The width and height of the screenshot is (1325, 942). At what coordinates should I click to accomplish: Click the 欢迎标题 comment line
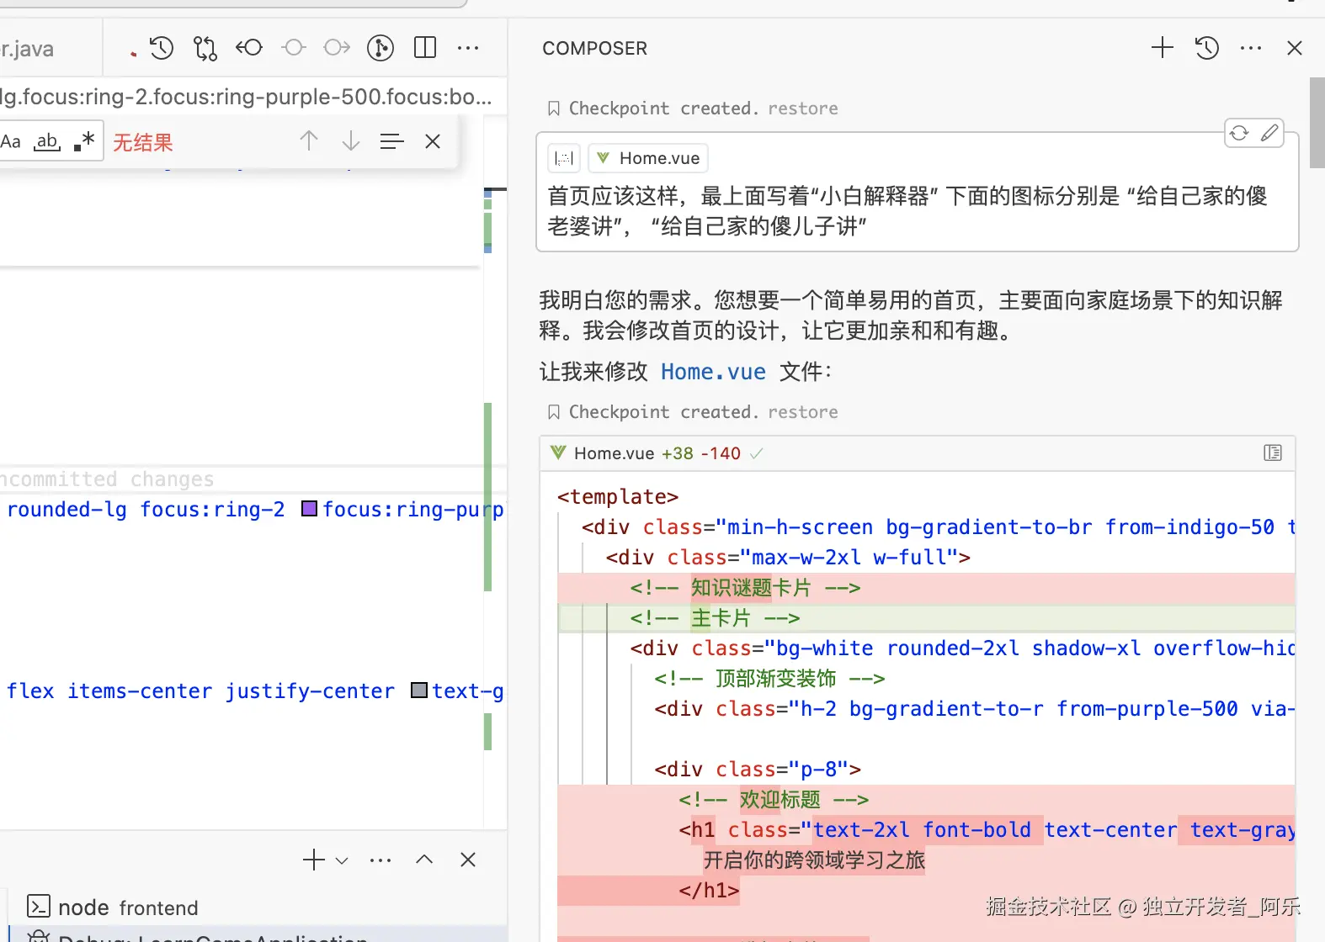pyautogui.click(x=774, y=799)
